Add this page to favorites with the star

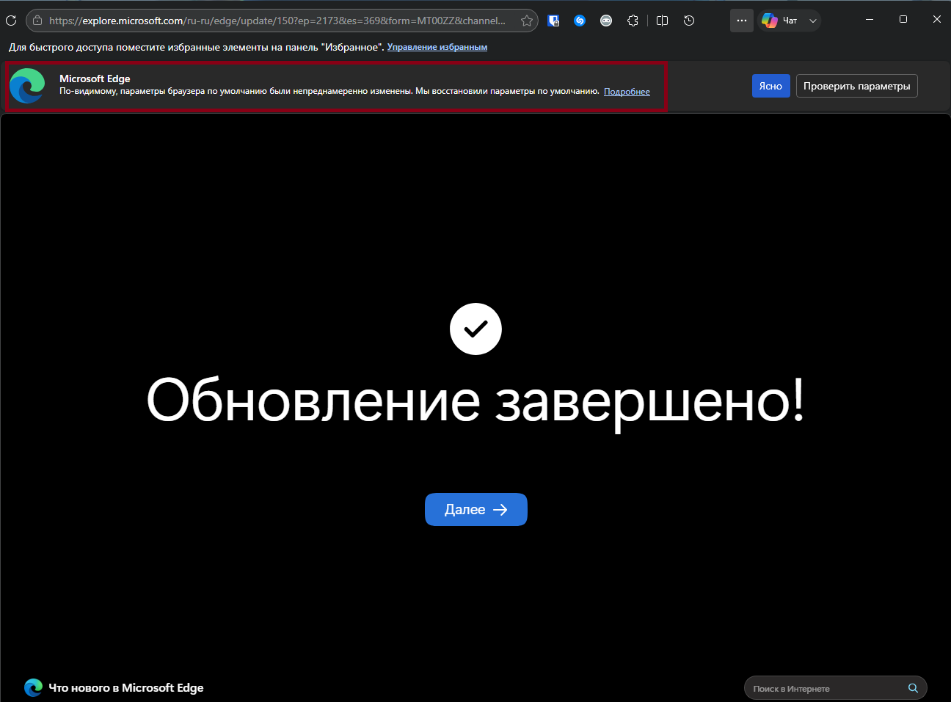(x=527, y=21)
